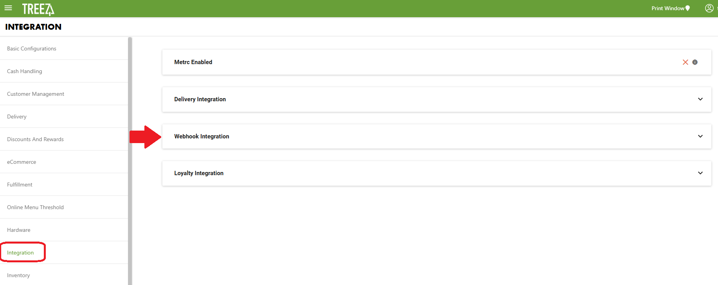Expand the Delivery Integration section chevron
This screenshot has width=718, height=285.
[700, 99]
